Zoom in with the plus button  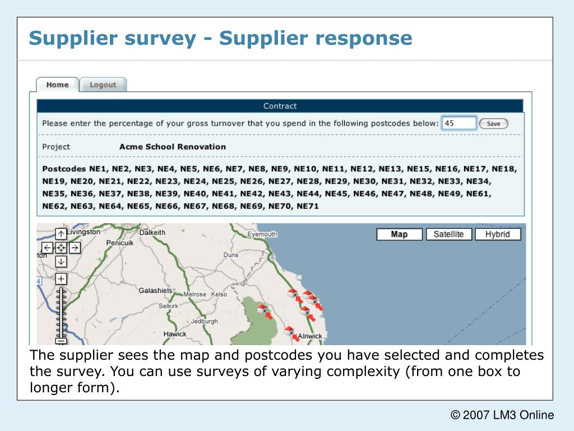61,279
